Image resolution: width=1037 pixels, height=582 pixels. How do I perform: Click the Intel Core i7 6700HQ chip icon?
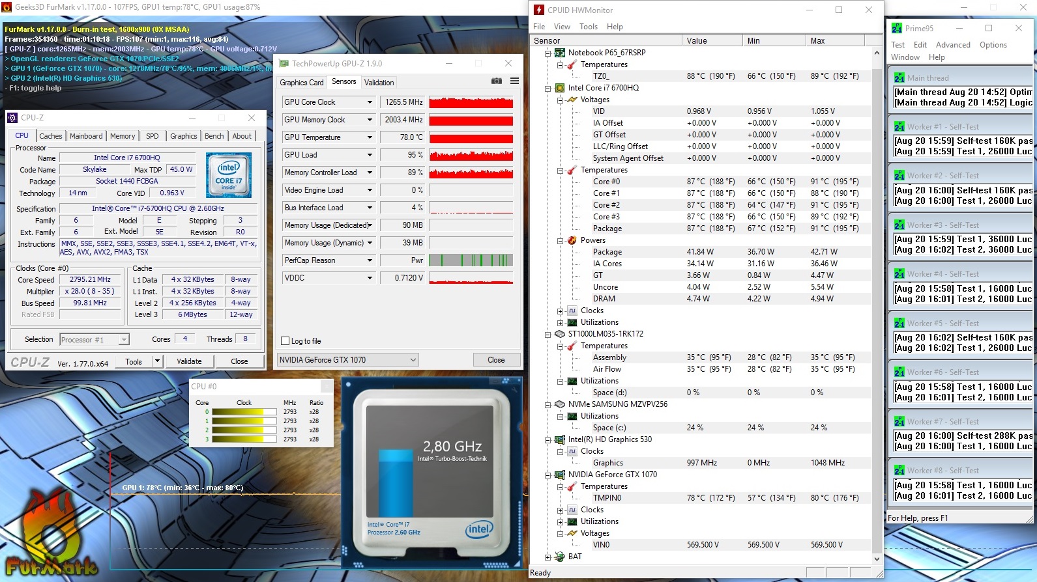[560, 88]
